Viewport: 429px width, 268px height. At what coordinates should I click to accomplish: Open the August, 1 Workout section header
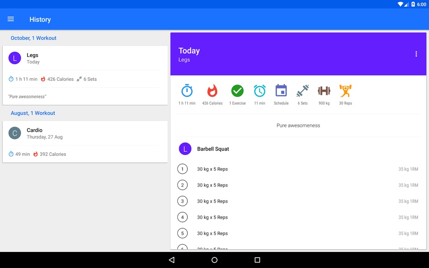point(33,113)
